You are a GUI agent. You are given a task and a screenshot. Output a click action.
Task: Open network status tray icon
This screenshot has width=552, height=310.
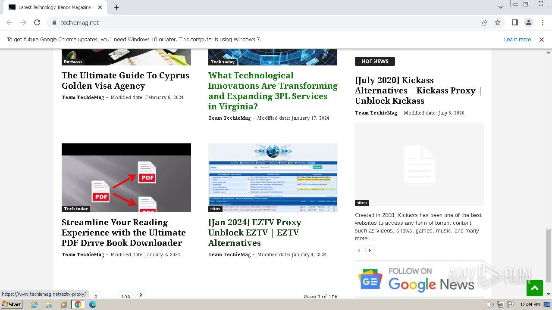pos(501,304)
